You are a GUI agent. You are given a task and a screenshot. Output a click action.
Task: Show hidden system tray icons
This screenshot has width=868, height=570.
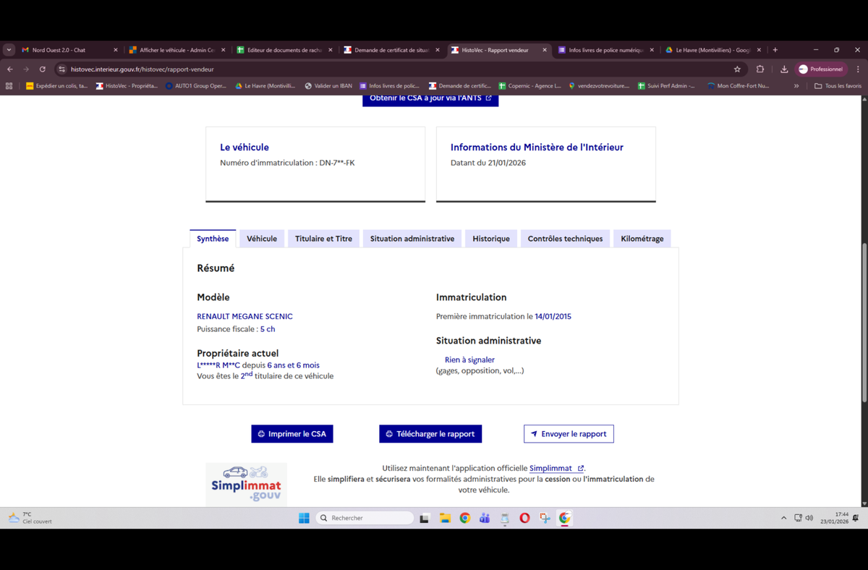[x=783, y=518]
